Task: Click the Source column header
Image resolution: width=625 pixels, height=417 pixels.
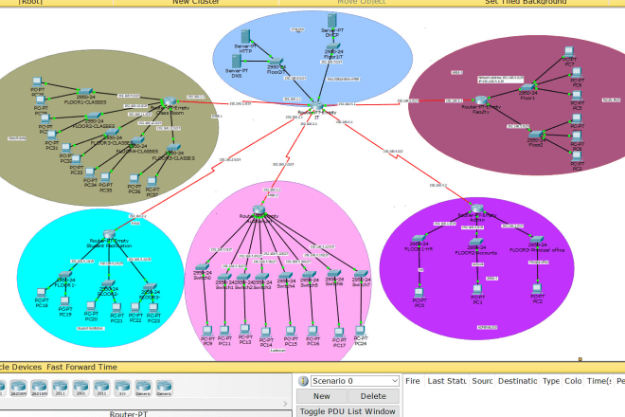Action: 482,381
